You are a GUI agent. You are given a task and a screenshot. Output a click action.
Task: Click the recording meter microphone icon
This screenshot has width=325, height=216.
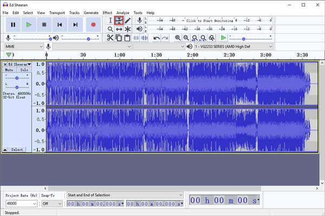tap(140, 21)
